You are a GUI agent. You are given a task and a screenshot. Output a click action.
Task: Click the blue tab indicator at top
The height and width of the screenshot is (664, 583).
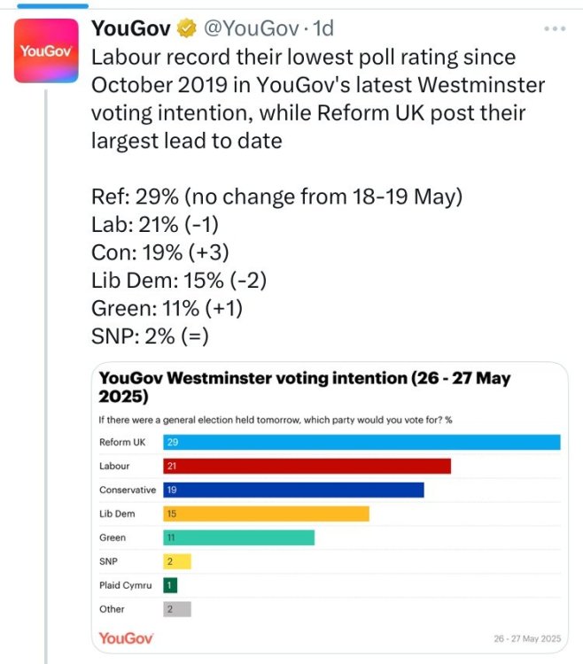52,6
